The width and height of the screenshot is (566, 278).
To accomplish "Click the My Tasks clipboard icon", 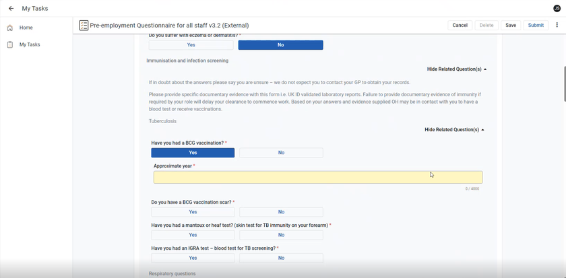I will (10, 44).
